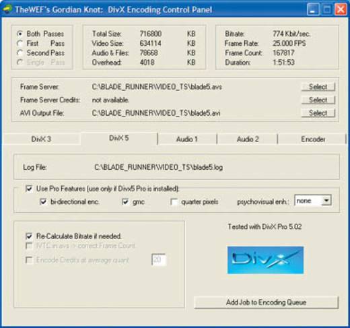Click the Video Size value 634114
The width and height of the screenshot is (350, 328).
point(150,43)
